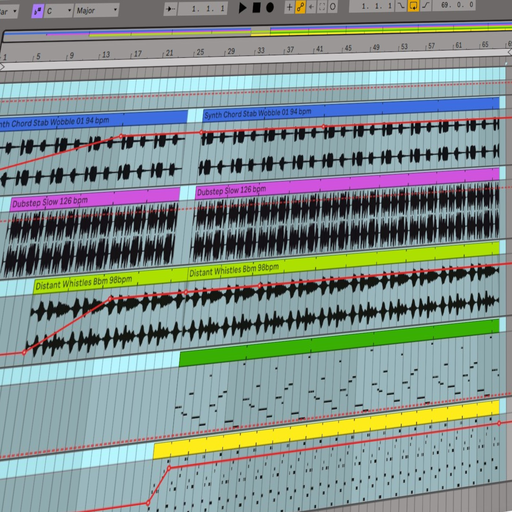Image resolution: width=512 pixels, height=512 pixels.
Task: Toggle the Scale Mode button
Action: click(x=37, y=11)
